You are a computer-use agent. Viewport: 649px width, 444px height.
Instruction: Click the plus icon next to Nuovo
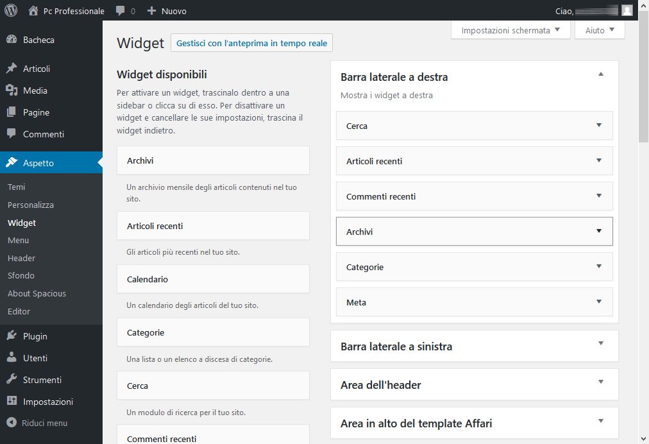[x=151, y=11]
